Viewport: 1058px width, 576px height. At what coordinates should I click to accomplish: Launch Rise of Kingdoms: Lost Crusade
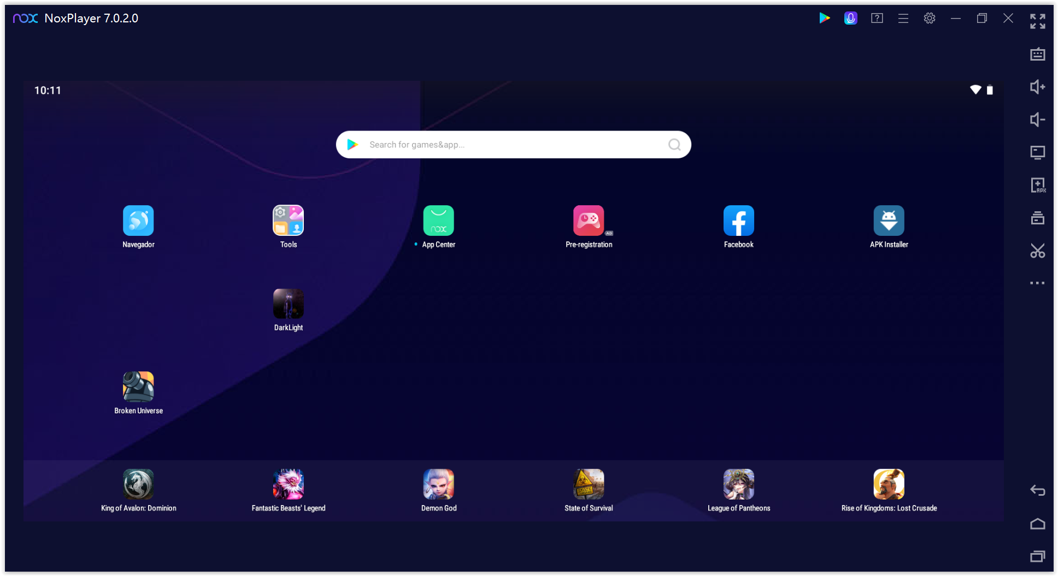[889, 484]
